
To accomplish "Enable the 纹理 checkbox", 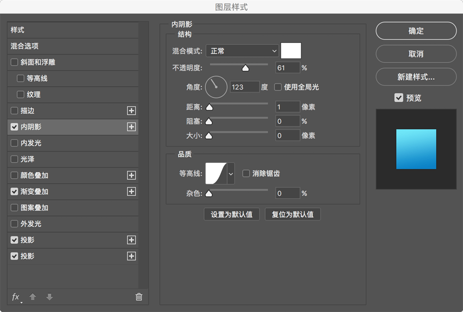I will (20, 94).
